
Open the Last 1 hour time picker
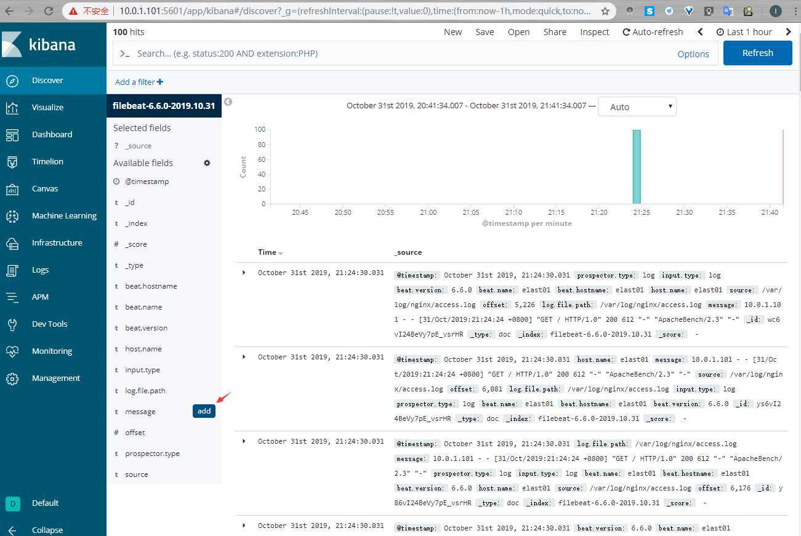(744, 32)
